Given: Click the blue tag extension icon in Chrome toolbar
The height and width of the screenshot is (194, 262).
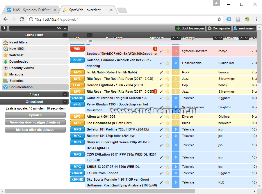Looking at the screenshot, I should click(x=229, y=19).
